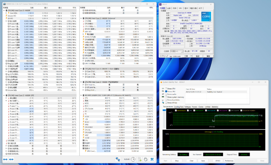Image resolution: width=271 pixels, height=165 pixels.
Task: Open HWiNFO network remote monitoring icon
Action: [x=118, y=159]
